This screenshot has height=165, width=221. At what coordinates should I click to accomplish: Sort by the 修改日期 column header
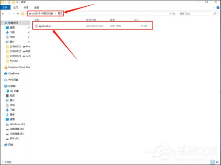pos(91,20)
